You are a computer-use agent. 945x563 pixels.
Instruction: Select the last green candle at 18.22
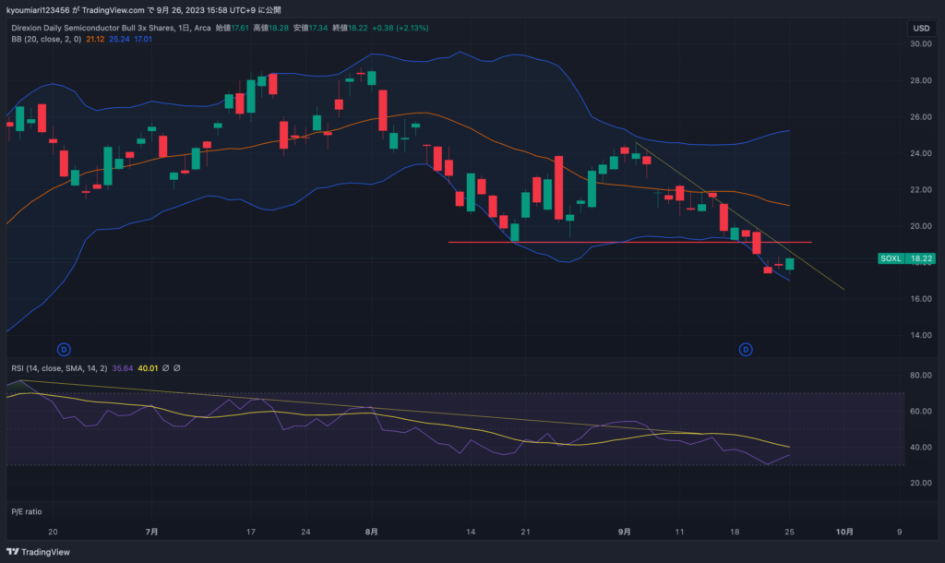(x=790, y=264)
